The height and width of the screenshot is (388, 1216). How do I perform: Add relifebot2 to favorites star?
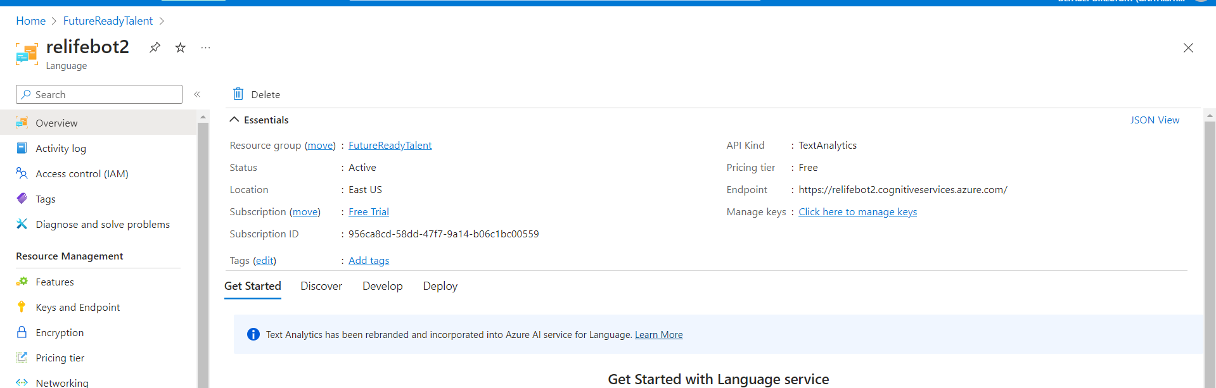[x=181, y=47]
